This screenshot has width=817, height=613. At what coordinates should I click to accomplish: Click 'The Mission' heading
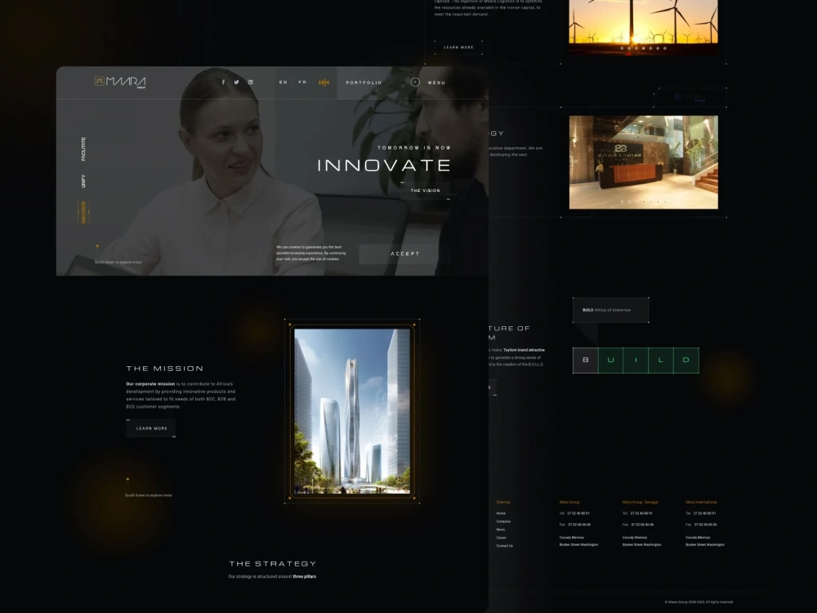(x=165, y=369)
